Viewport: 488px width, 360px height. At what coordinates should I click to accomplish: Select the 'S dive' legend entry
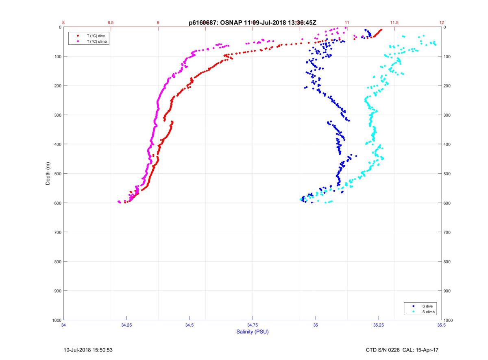(428, 306)
